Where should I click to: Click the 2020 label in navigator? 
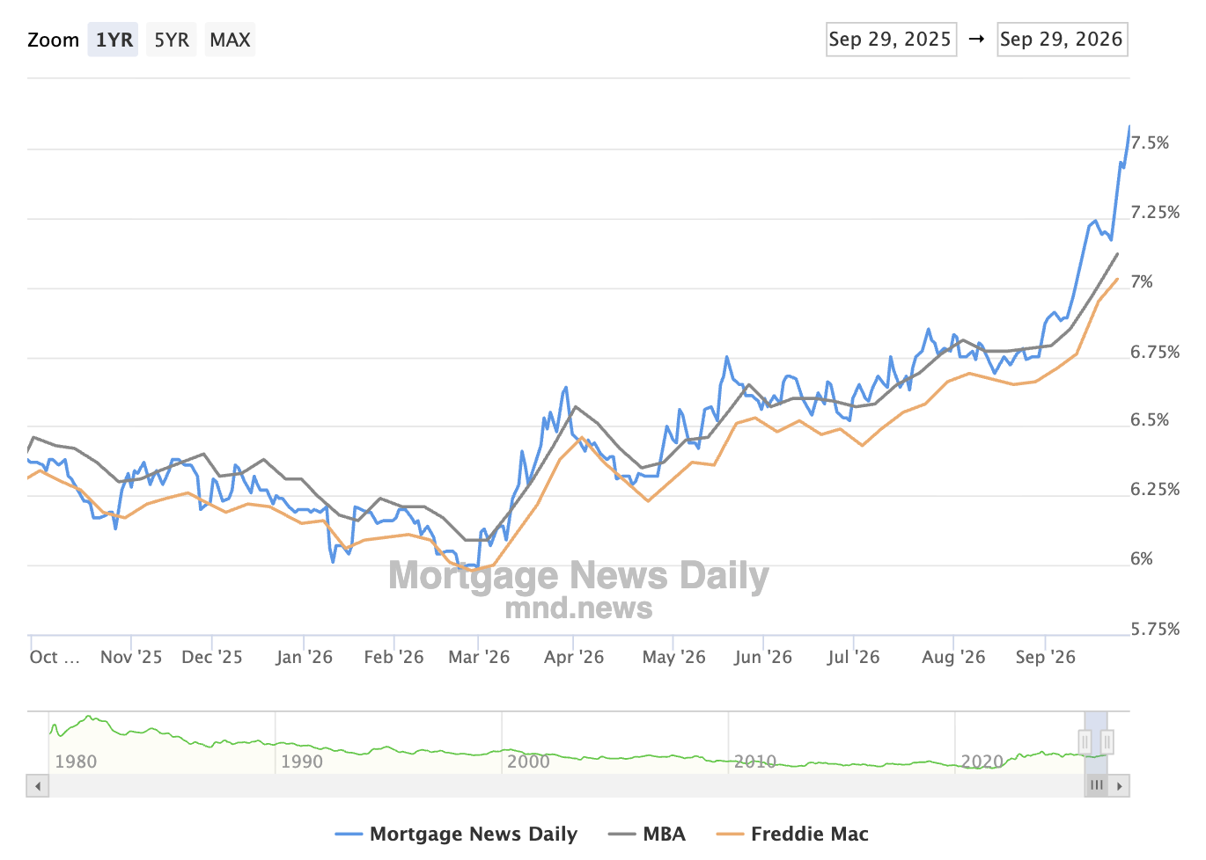pos(982,762)
